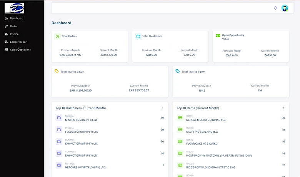Click the wallet icon beside MISTRO FOODS
This screenshot has height=177, width=300.
(x=59, y=118)
